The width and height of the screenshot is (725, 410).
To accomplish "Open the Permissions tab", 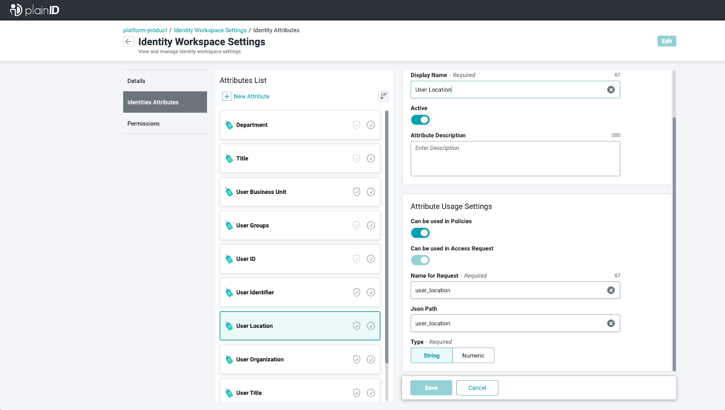I will tap(165, 123).
